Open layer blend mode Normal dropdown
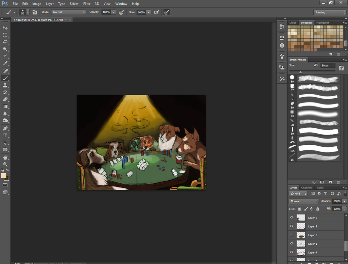 click(303, 201)
